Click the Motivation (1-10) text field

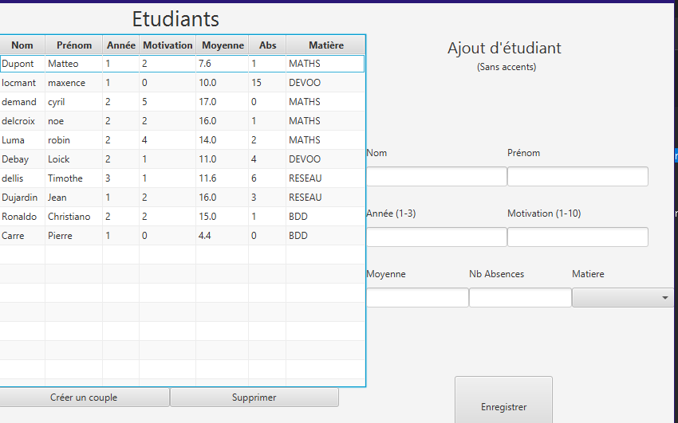(577, 237)
